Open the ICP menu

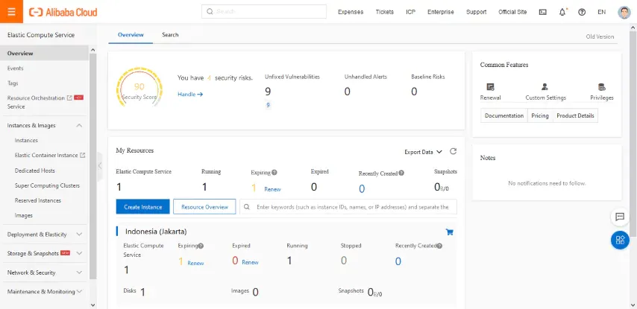(411, 12)
